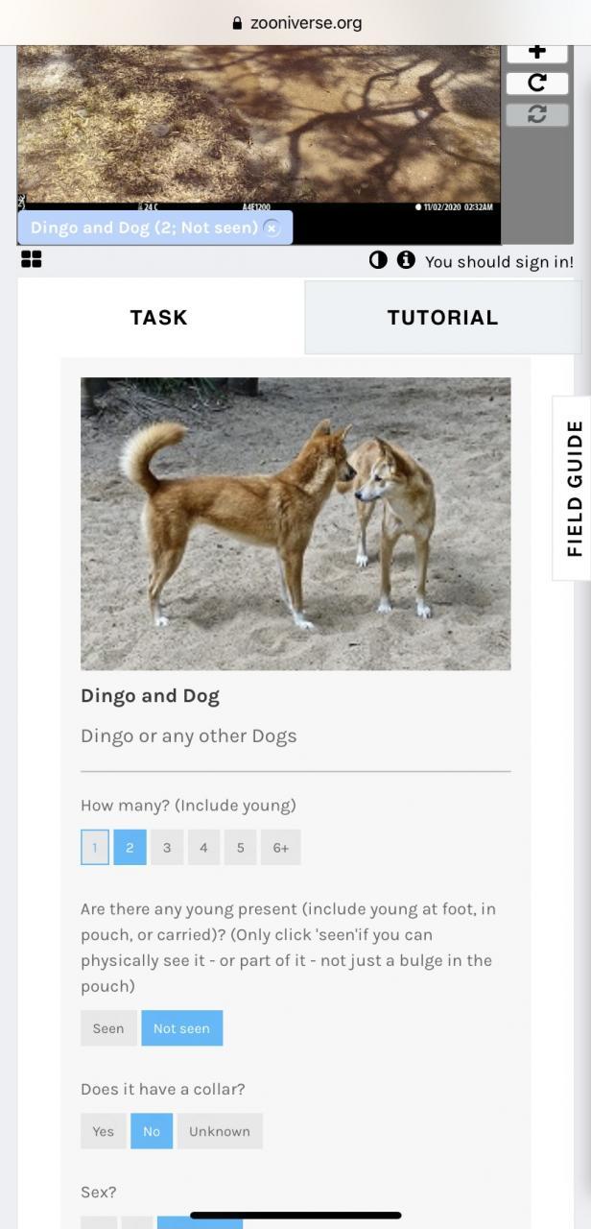Switch to the TASK tab
Image resolution: width=591 pixels, height=1229 pixels.
tap(159, 318)
